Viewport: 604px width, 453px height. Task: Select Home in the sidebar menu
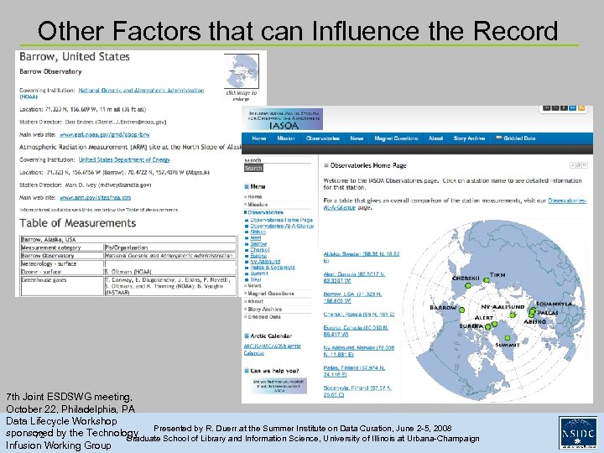(255, 197)
